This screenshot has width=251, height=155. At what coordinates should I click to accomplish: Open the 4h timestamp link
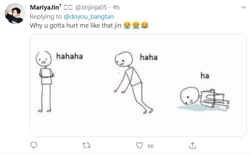point(116,7)
